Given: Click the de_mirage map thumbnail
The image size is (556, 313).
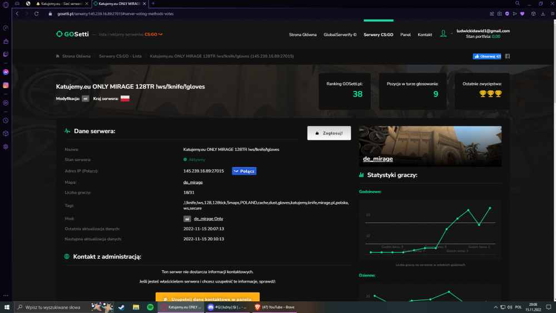Looking at the screenshot, I should coord(430,146).
